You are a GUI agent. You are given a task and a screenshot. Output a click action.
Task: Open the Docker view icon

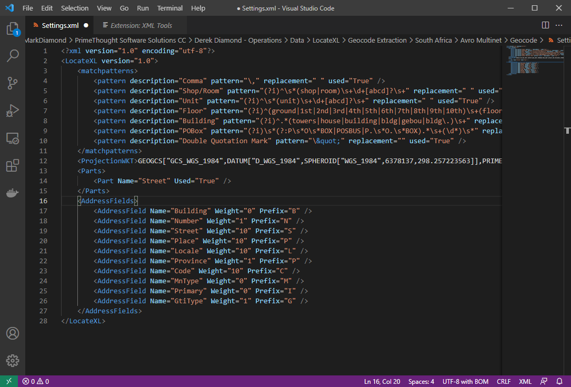[13, 193]
